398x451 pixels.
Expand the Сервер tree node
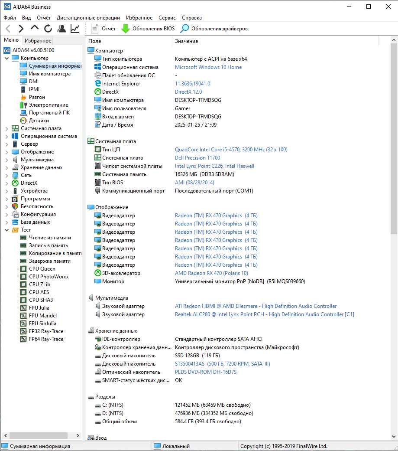[x=6, y=144]
